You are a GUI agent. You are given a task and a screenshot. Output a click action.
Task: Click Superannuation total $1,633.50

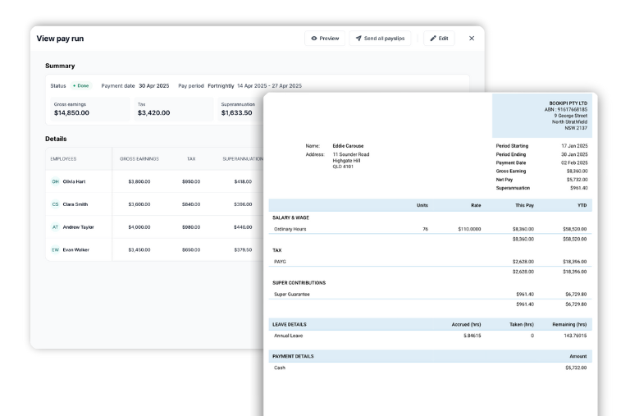tap(236, 113)
